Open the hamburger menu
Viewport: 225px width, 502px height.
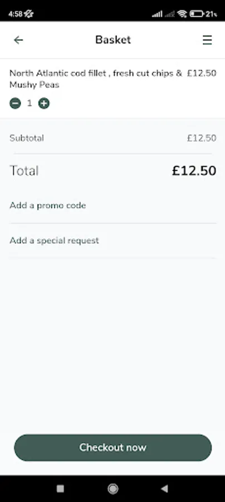(x=207, y=40)
